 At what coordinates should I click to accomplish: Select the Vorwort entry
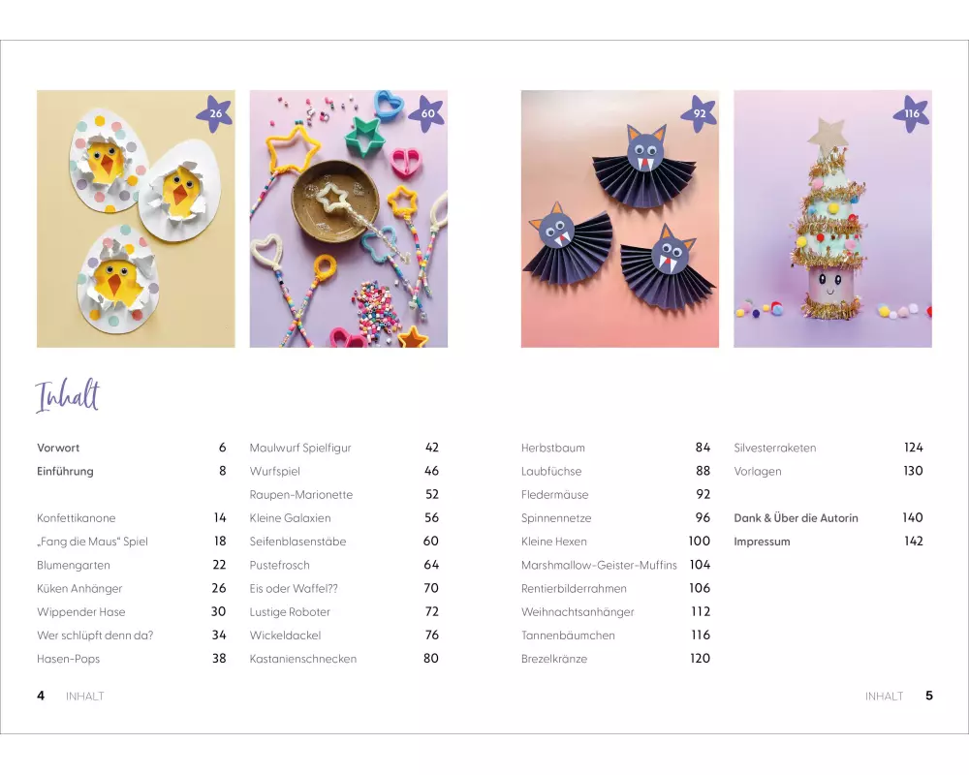pyautogui.click(x=132, y=448)
